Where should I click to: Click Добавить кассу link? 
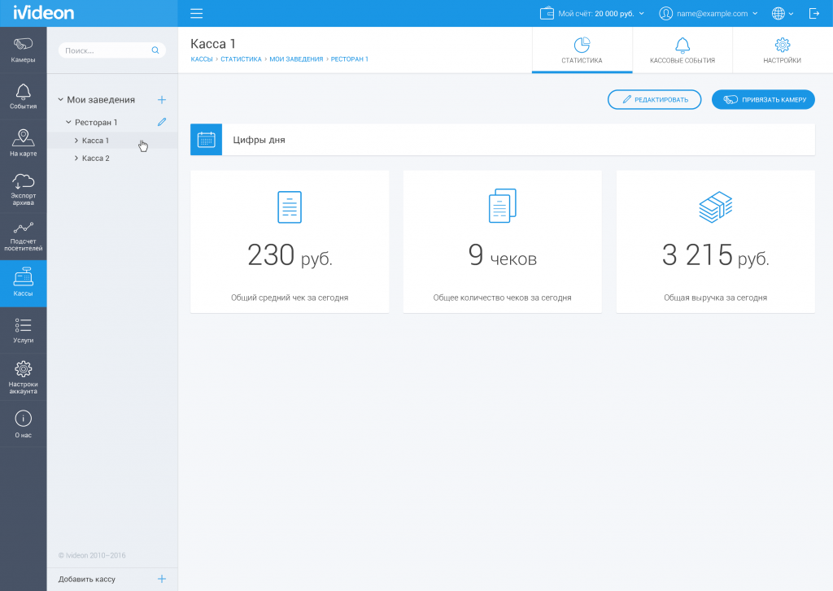(x=86, y=580)
